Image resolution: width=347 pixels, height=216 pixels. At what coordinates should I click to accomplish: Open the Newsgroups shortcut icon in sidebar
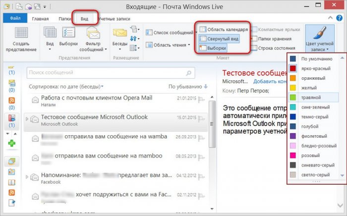[12, 203]
